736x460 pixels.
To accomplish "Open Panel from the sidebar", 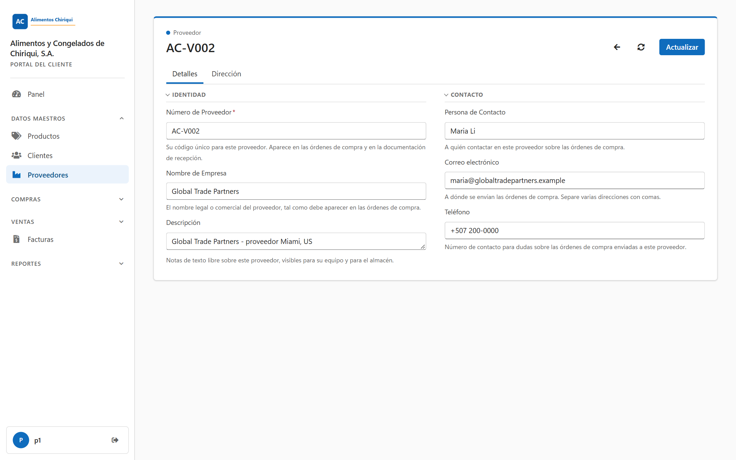I will tap(67, 94).
